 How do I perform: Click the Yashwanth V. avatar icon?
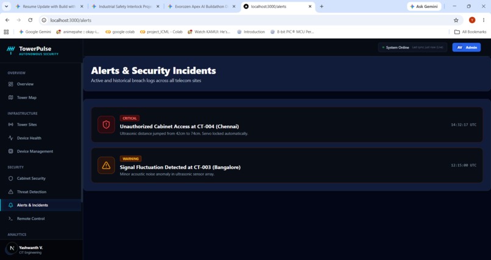click(12, 248)
